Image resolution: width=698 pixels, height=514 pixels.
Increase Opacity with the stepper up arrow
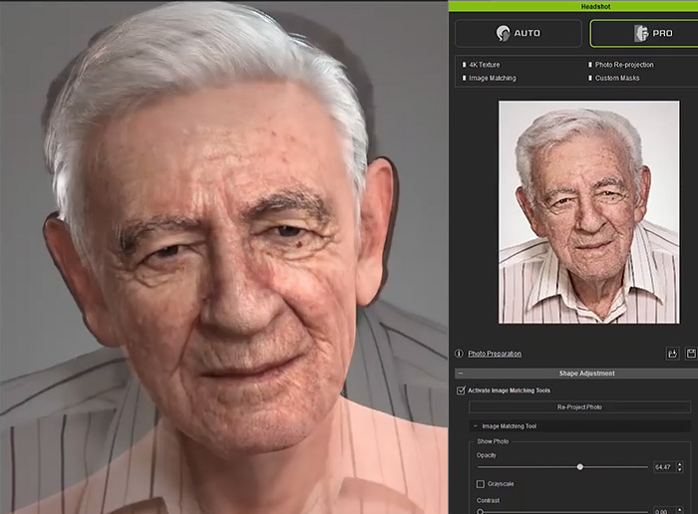679,464
